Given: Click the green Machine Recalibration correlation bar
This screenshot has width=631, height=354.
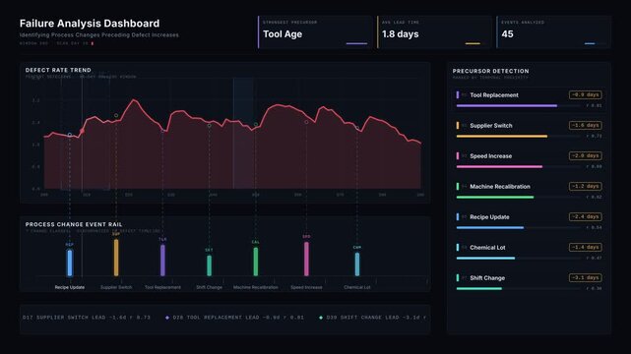Looking at the screenshot, I should point(495,198).
